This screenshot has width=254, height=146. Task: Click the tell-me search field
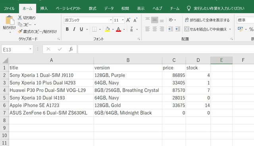pyautogui.click(x=219, y=8)
